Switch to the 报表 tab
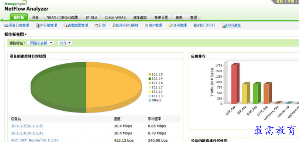299x142 pixels. (179, 17)
